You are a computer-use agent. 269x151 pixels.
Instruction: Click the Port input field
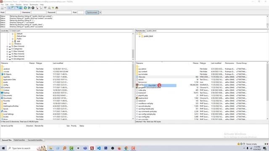point(81,12)
